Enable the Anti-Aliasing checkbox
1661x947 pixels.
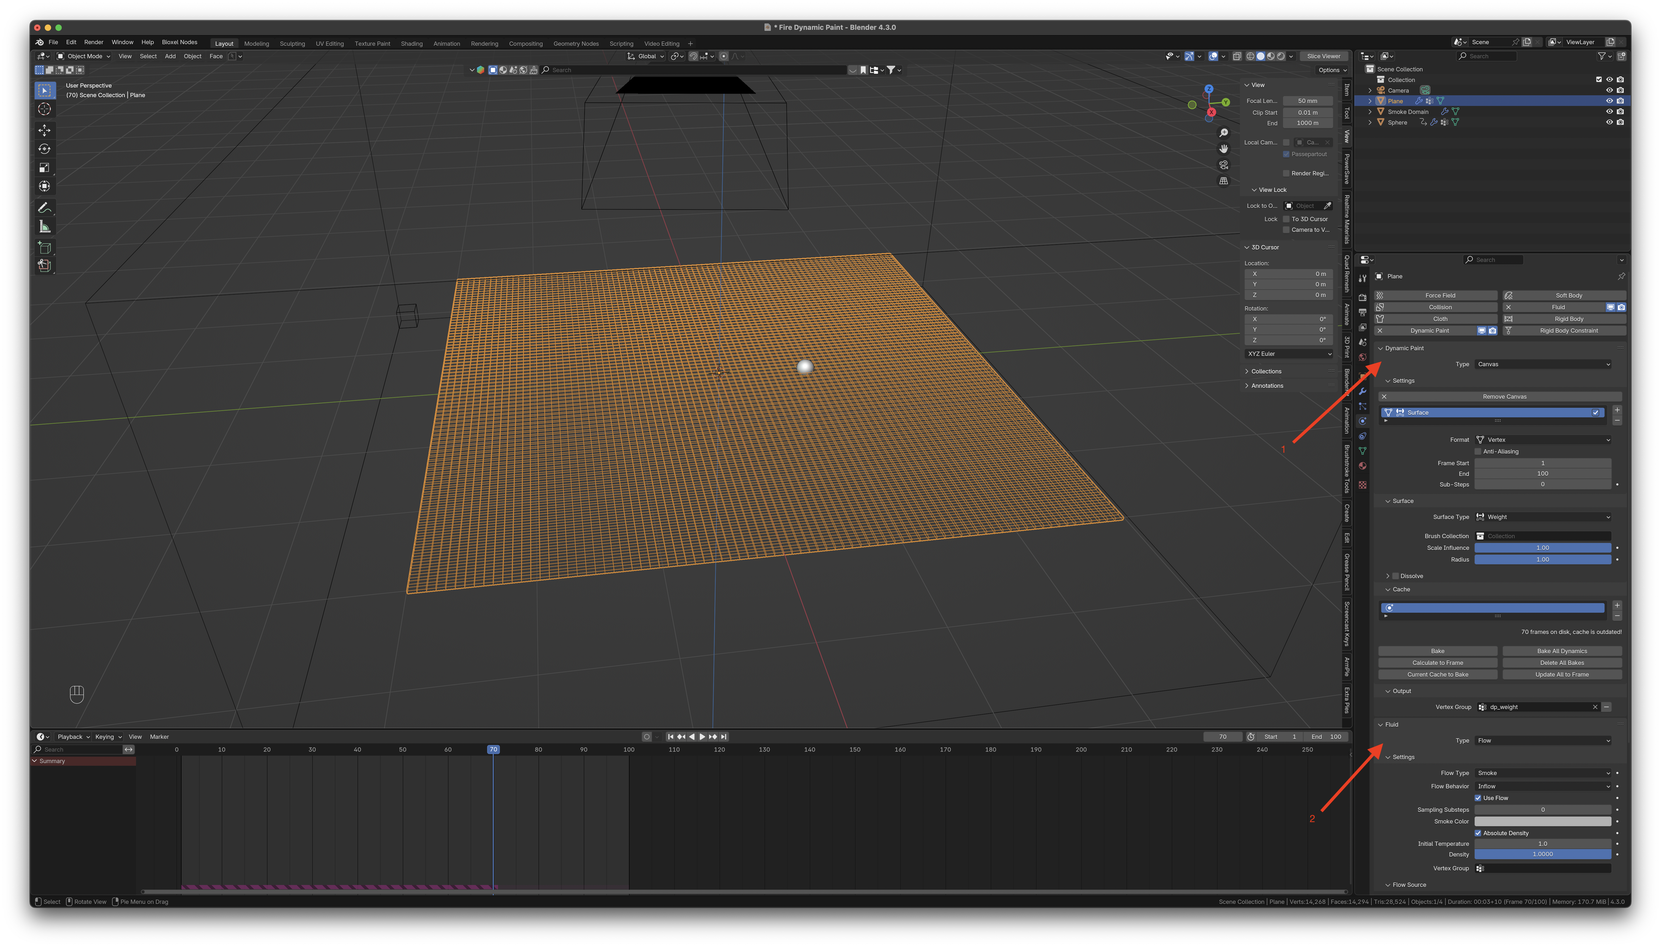pyautogui.click(x=1478, y=451)
